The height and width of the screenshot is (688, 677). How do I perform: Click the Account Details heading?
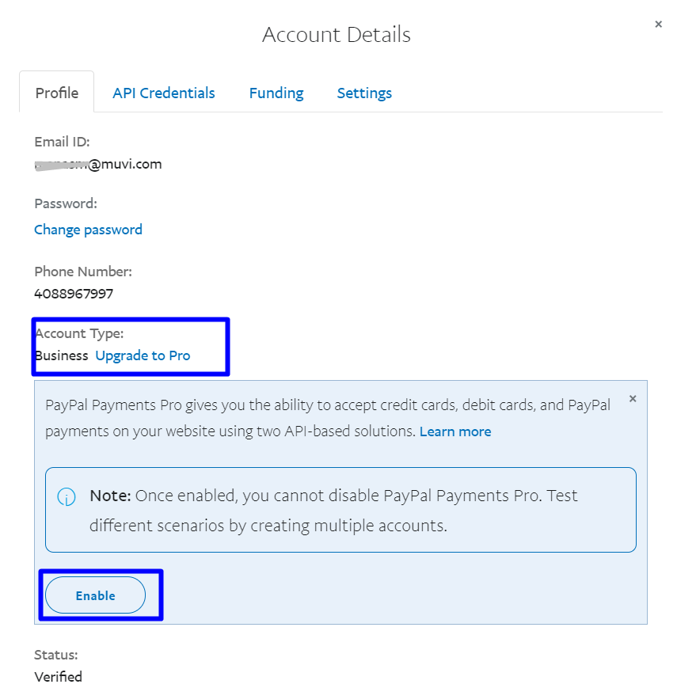point(337,35)
